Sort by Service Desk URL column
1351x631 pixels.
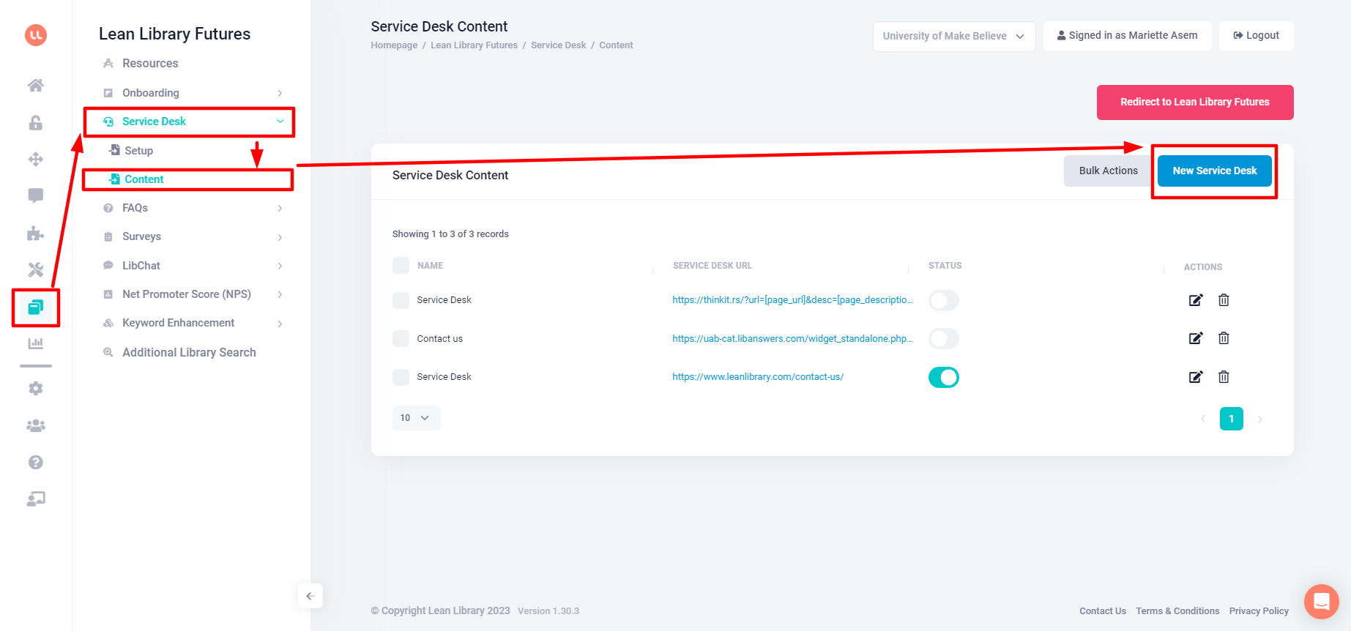(909, 269)
